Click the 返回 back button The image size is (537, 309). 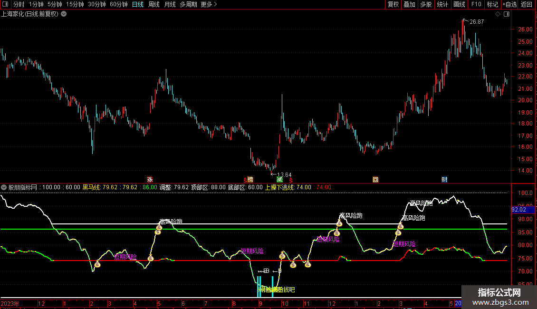pyautogui.click(x=527, y=4)
